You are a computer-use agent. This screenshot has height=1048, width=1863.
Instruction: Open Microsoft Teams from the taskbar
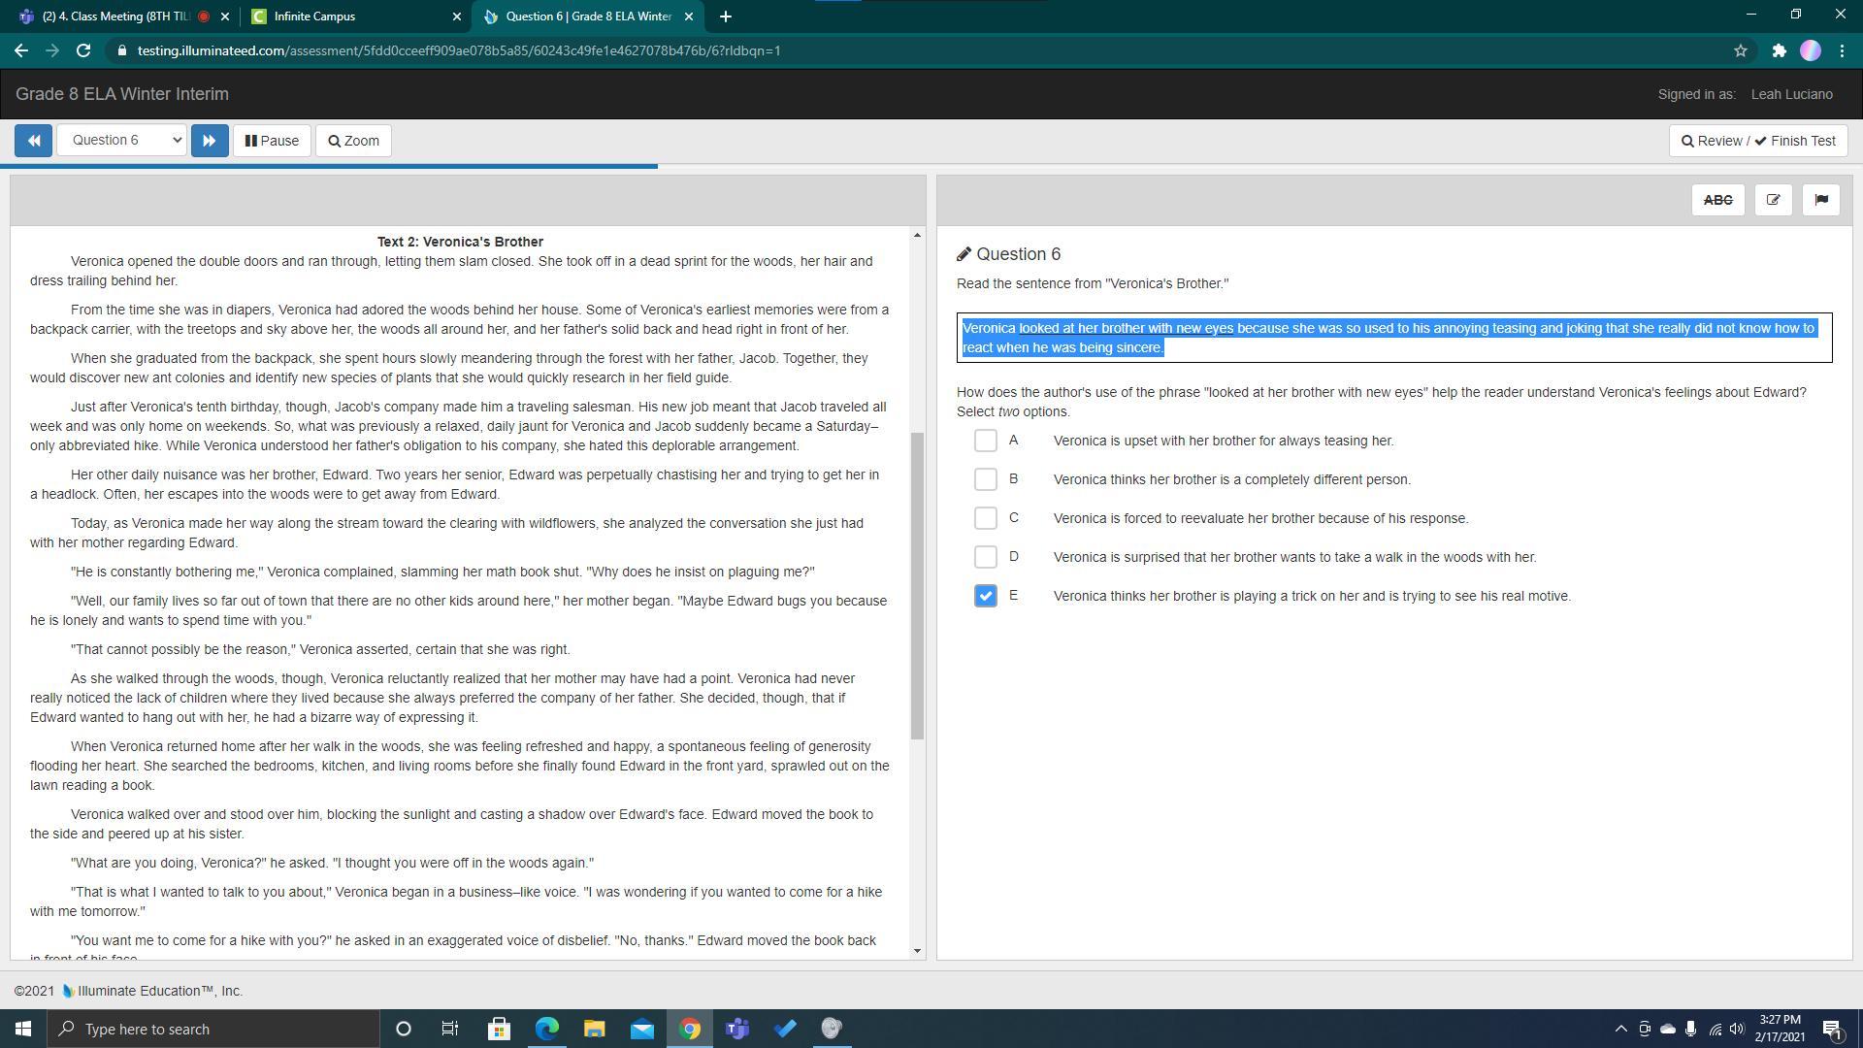[737, 1029]
